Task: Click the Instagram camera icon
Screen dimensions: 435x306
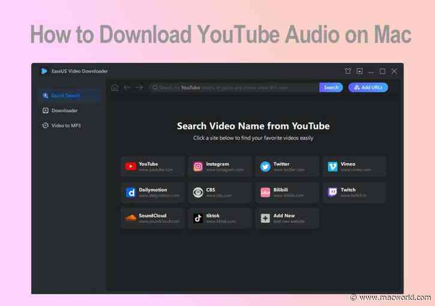Action: point(198,166)
